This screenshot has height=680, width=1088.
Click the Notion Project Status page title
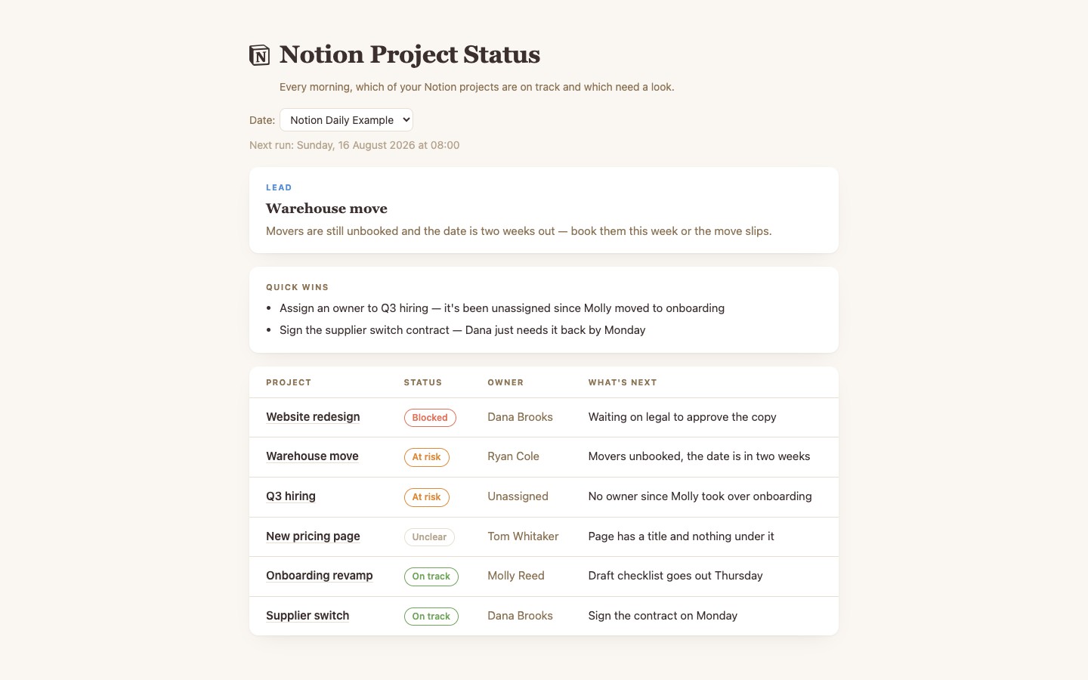[x=410, y=54]
